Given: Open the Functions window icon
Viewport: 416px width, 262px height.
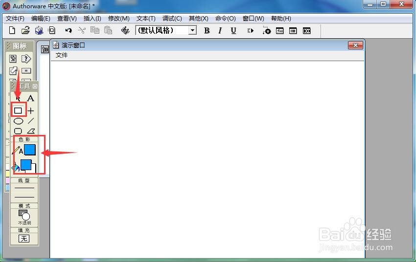Looking at the screenshot, I should 280,31.
